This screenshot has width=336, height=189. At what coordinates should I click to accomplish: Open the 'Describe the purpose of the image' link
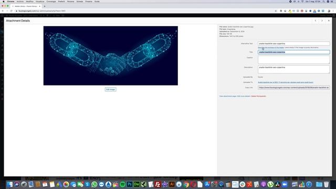point(271,48)
